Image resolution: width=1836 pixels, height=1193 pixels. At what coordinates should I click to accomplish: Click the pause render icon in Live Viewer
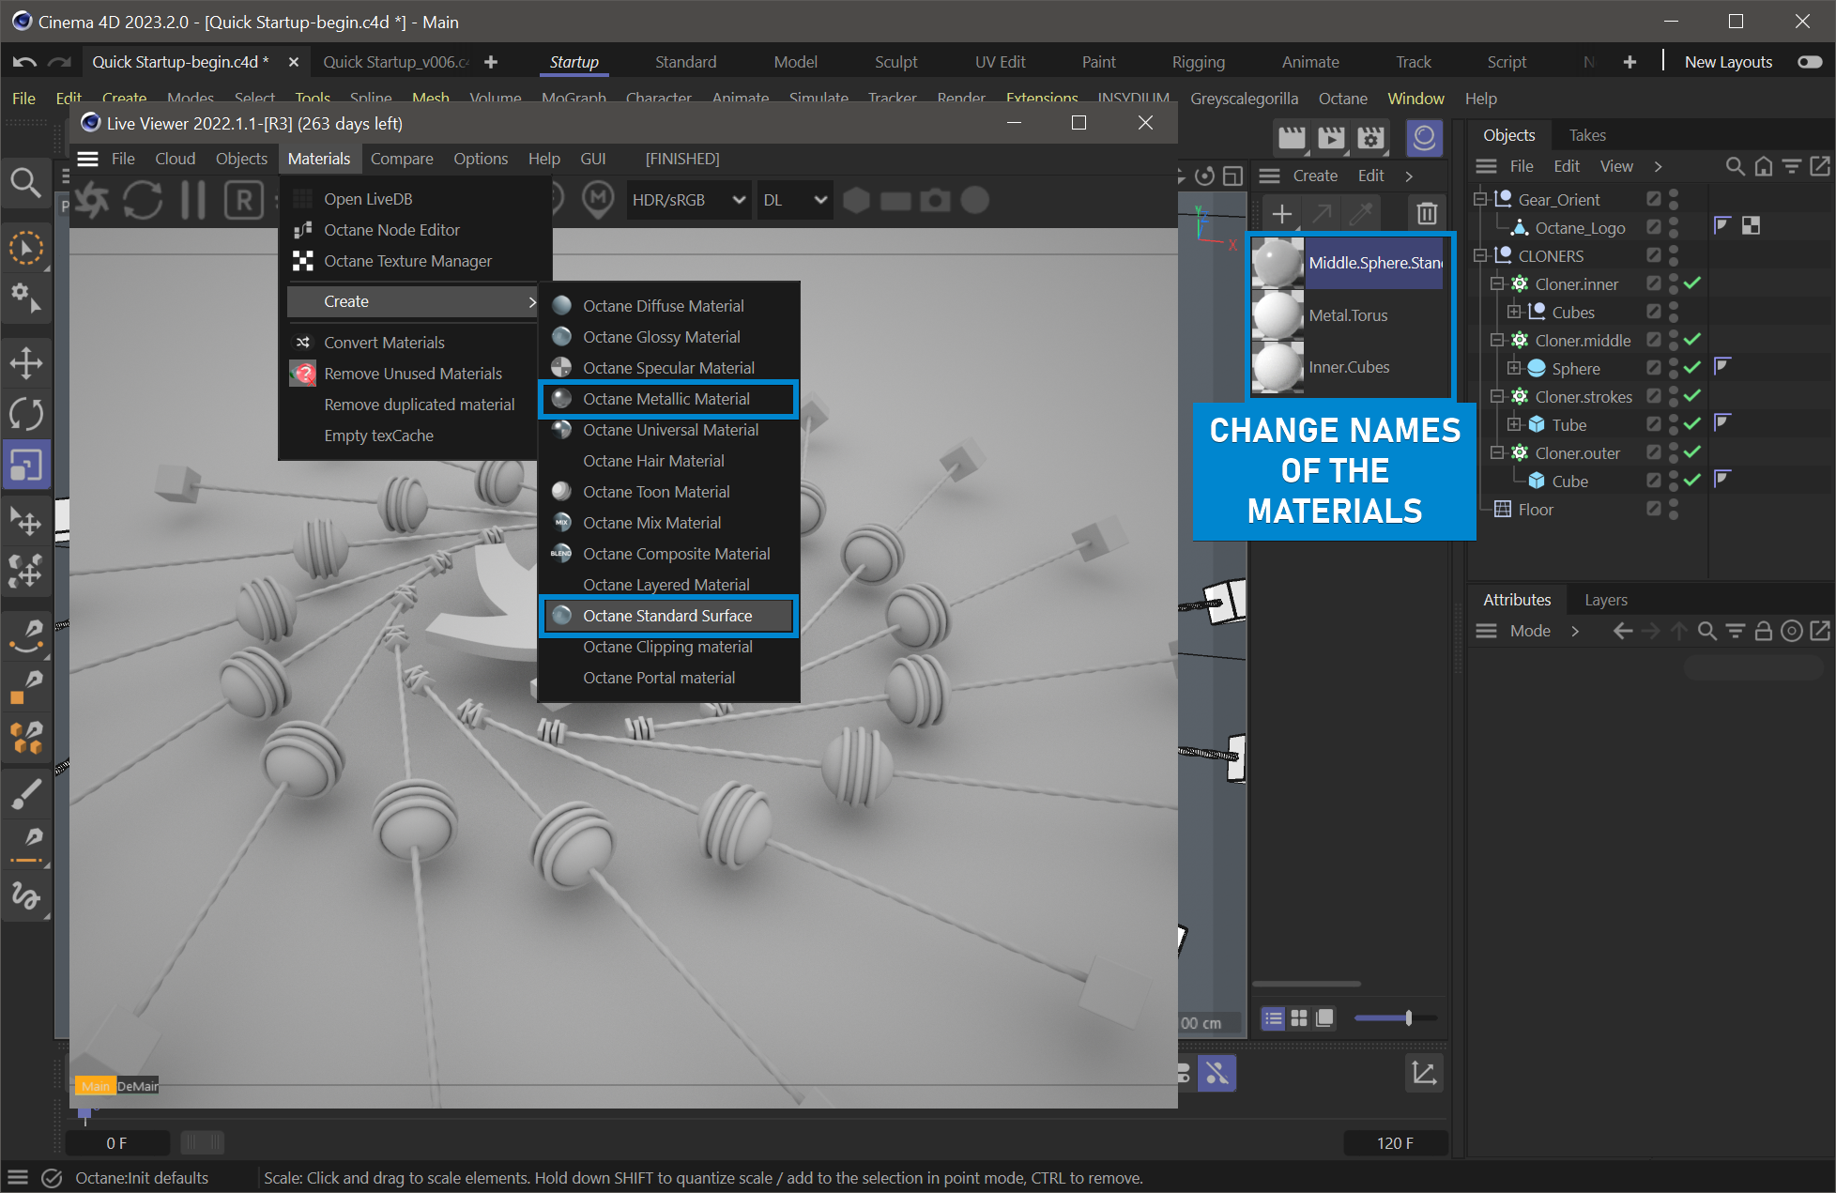click(193, 200)
